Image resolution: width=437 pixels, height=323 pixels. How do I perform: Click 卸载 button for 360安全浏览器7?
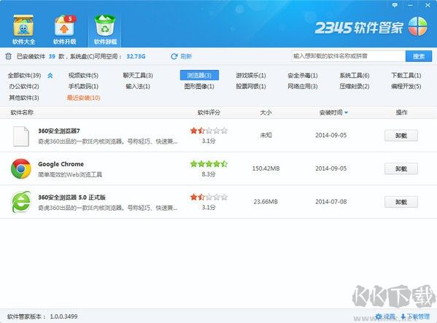pyautogui.click(x=401, y=136)
